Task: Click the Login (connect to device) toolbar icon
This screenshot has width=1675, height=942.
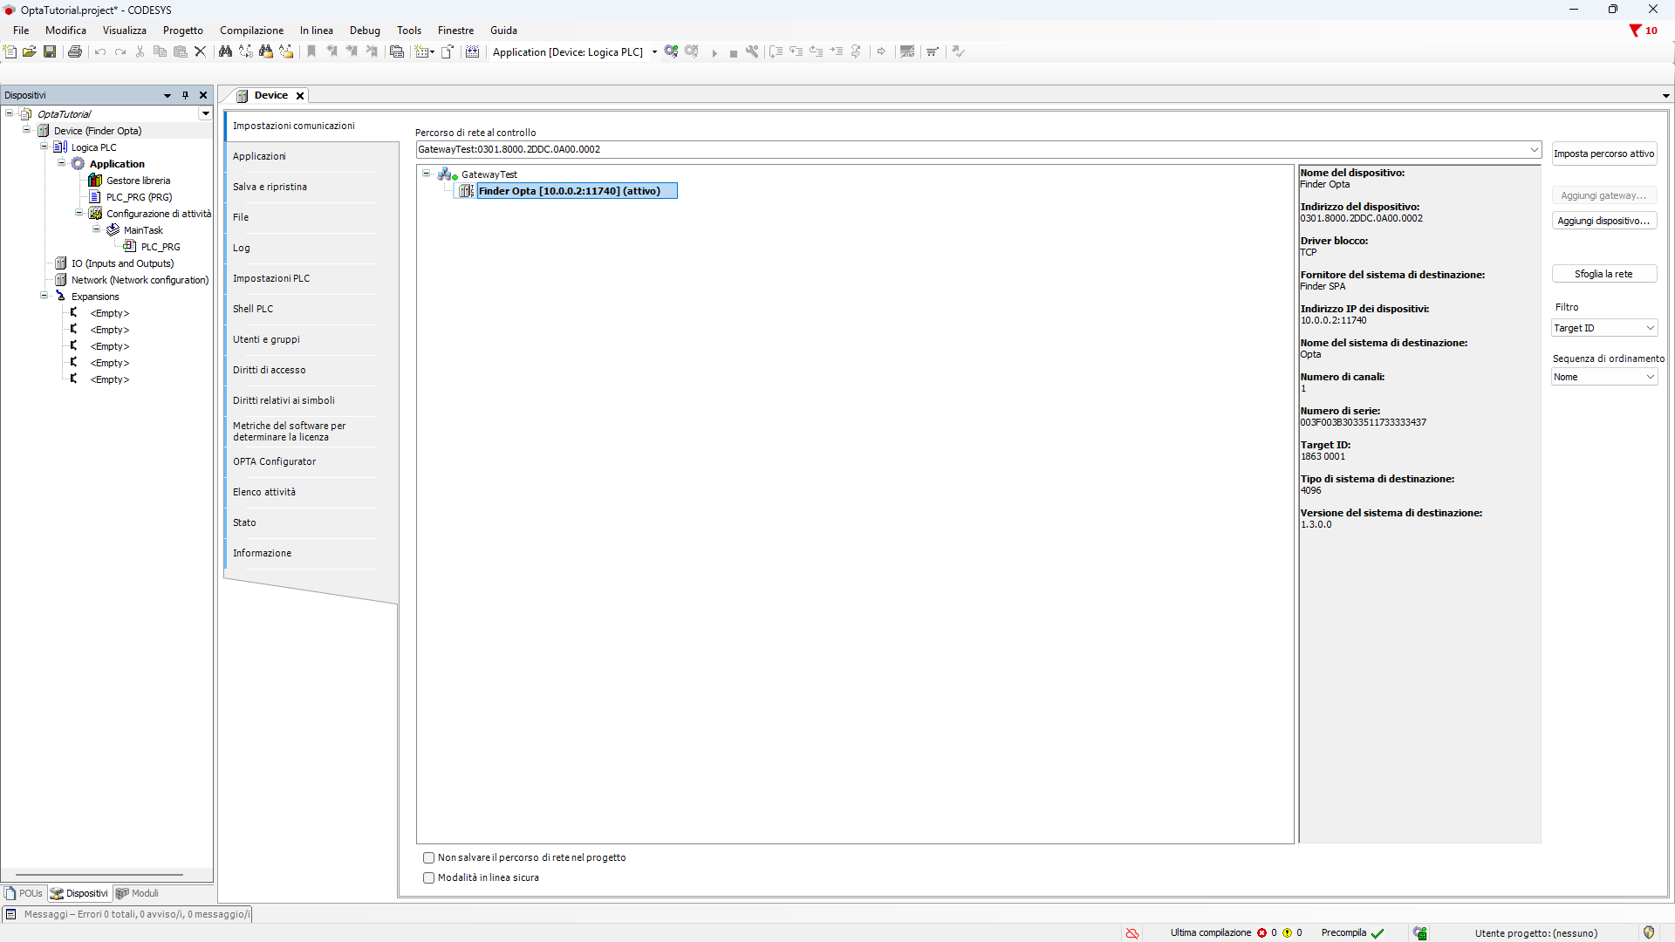Action: pyautogui.click(x=670, y=51)
